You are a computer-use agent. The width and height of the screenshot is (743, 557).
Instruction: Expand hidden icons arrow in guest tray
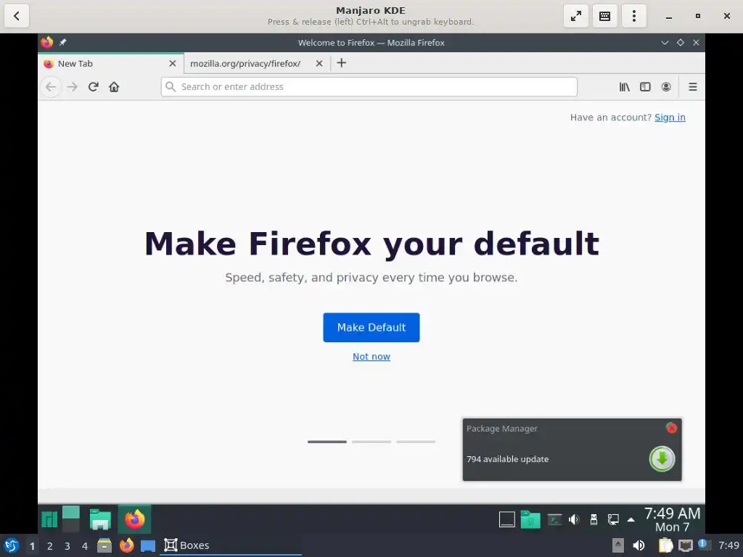coord(631,519)
